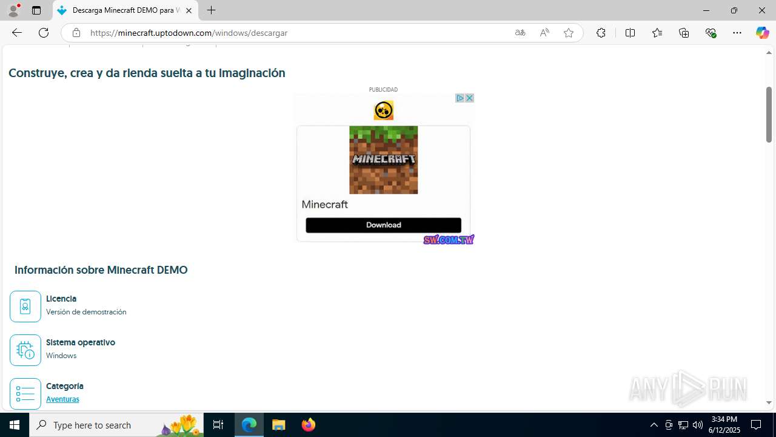Select the Descarga Minecraft DEMO tab

pos(125,10)
